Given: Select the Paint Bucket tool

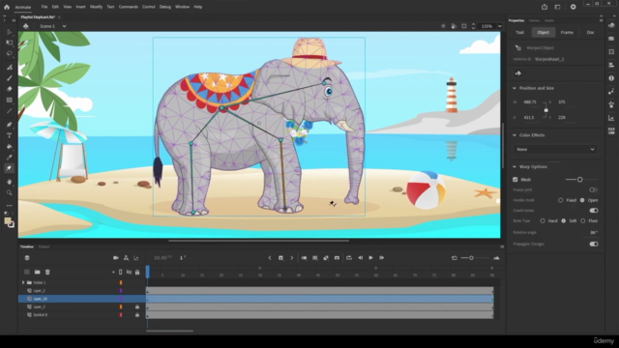Looking at the screenshot, I should click(x=9, y=146).
